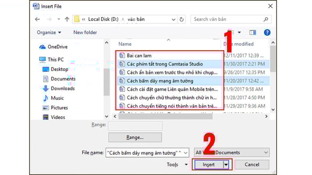
Task: Click date 11/28/2017 4:50 PM
Action: click(245, 98)
